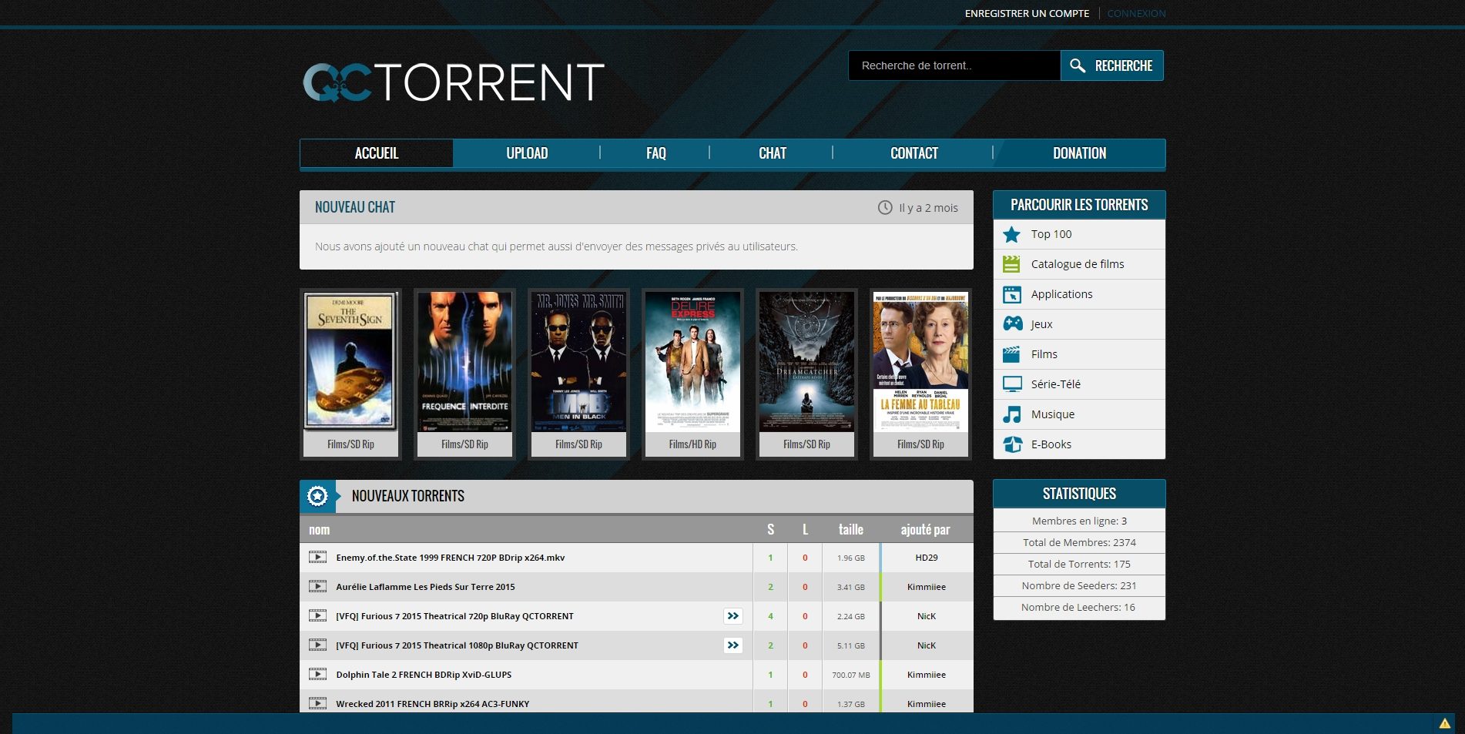The width and height of the screenshot is (1465, 734).
Task: Click the double-arrow icon on Furious 7 1080p row
Action: 733,645
